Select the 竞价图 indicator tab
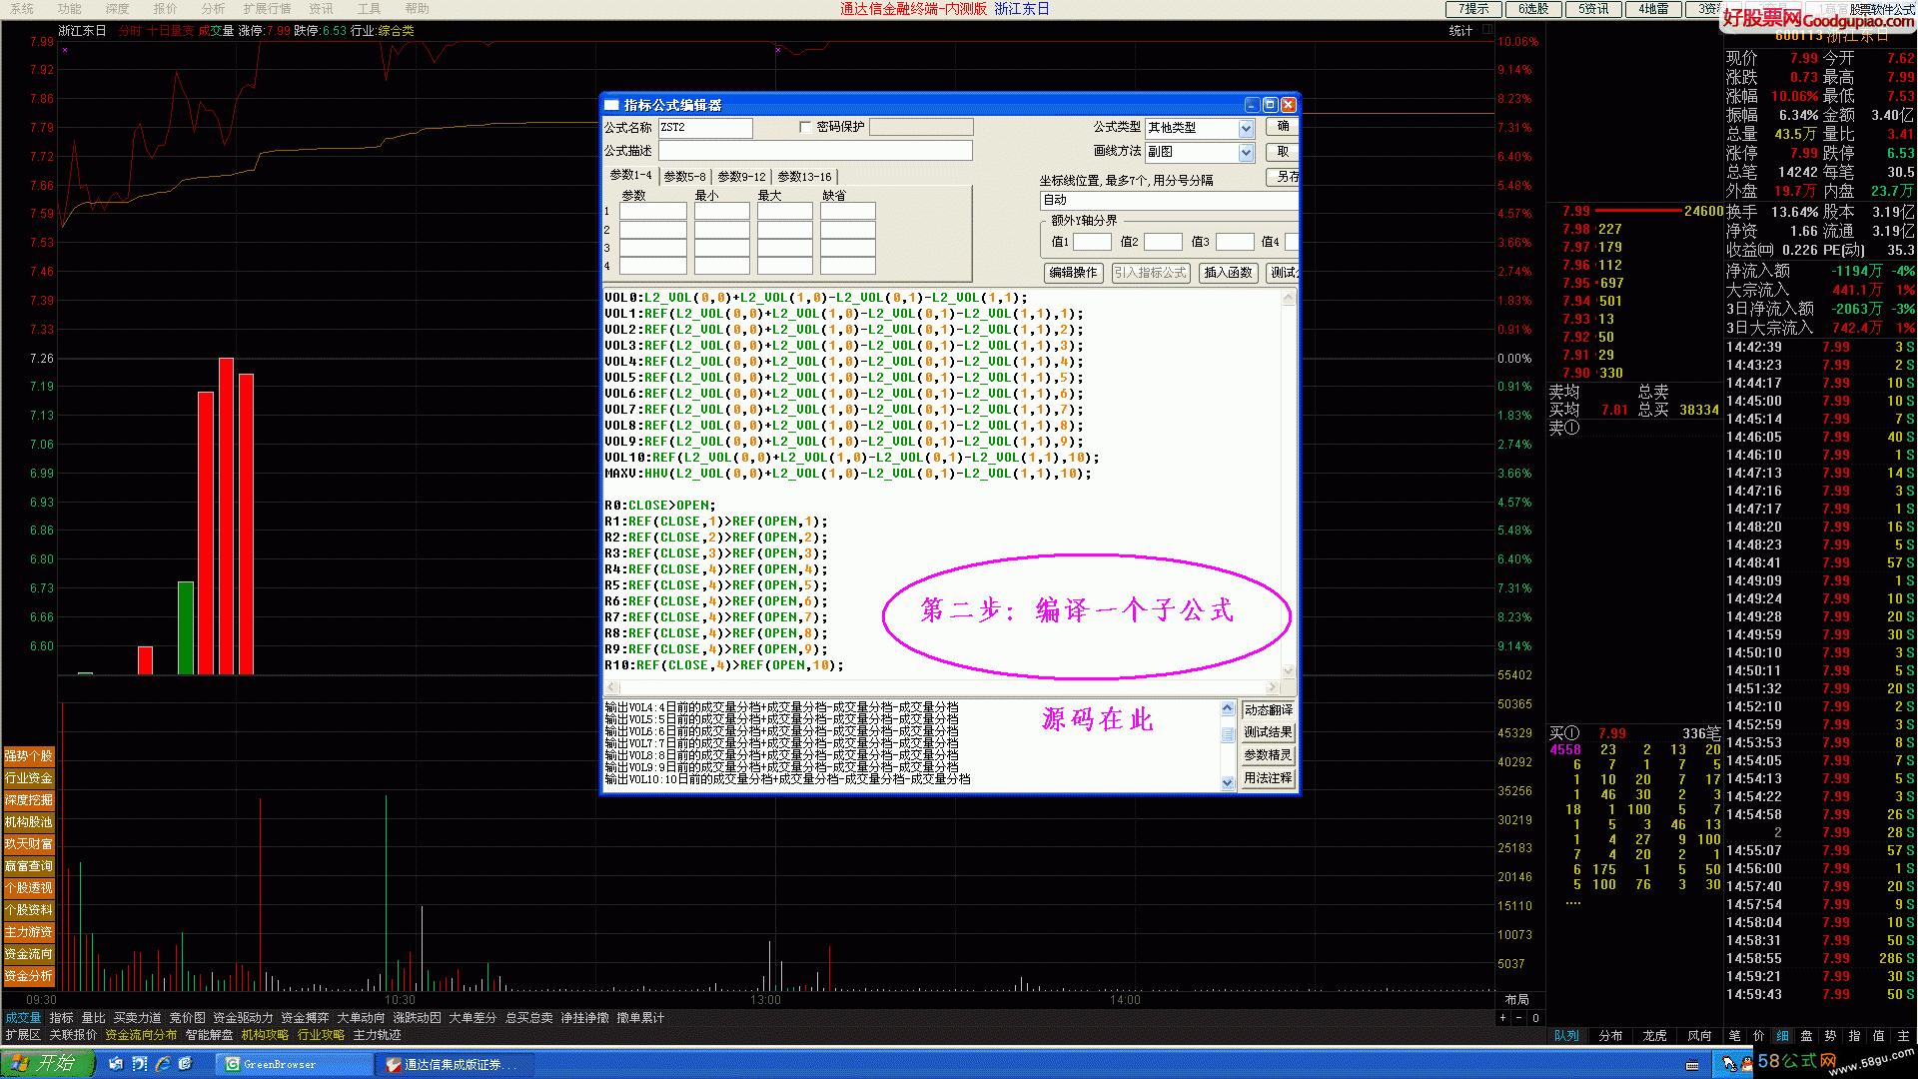The height and width of the screenshot is (1079, 1918). (188, 1018)
